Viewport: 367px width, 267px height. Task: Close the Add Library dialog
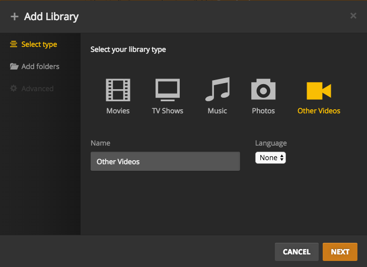[x=353, y=16]
